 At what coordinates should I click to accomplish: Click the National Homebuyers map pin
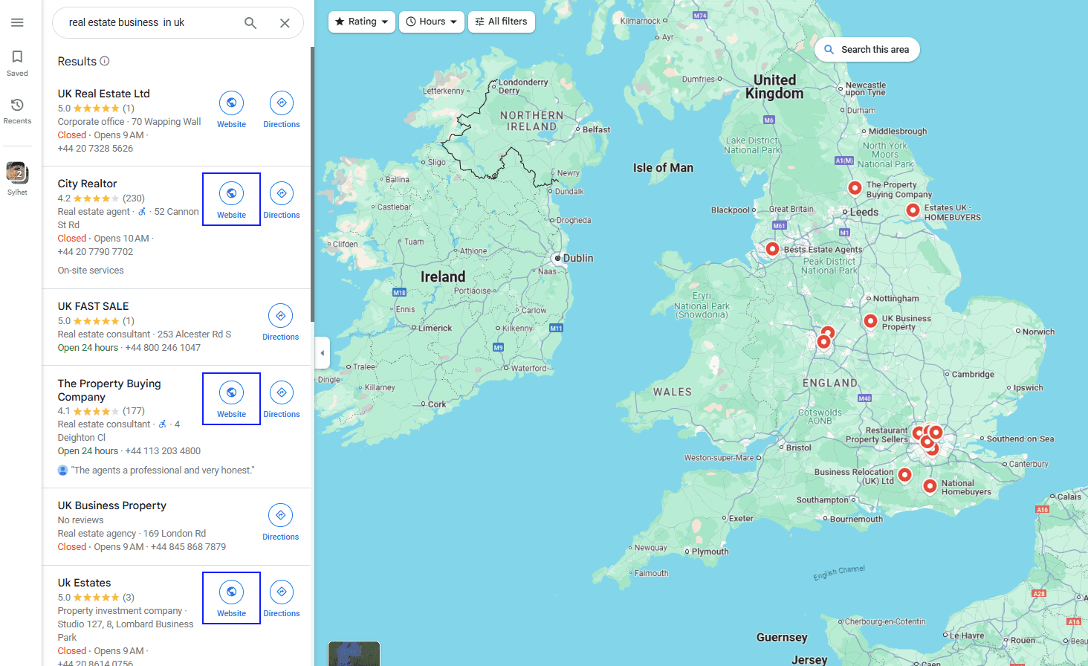pyautogui.click(x=930, y=485)
